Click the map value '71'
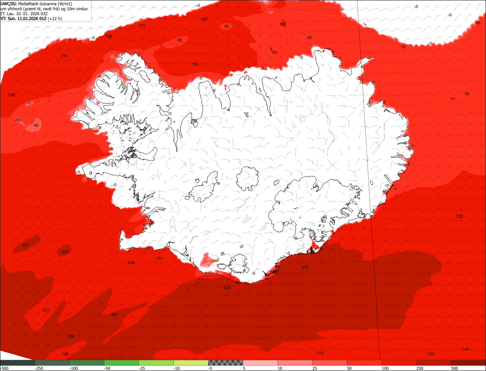 (x=453, y=99)
